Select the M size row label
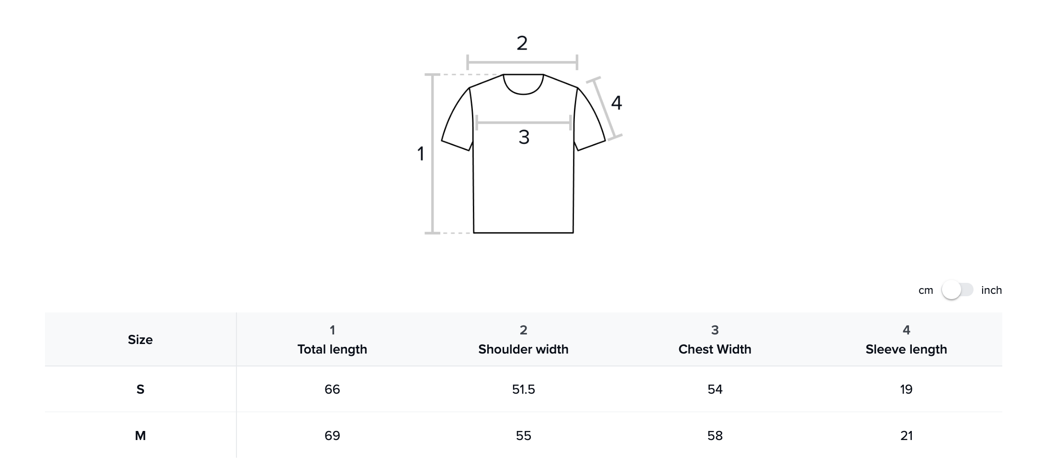The width and height of the screenshot is (1053, 473). [x=140, y=436]
